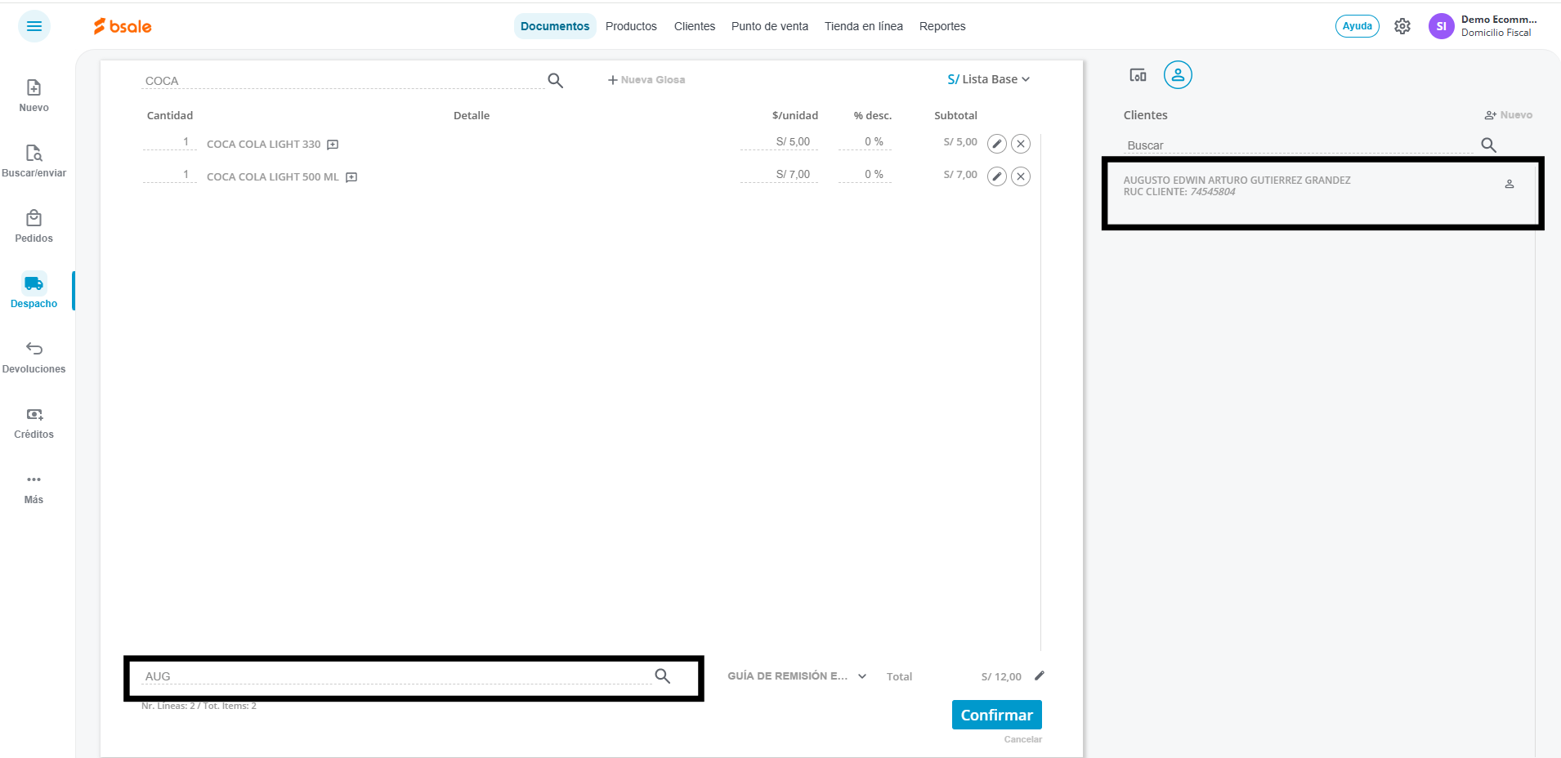Open Reportes menu
1561x758 pixels.
point(942,26)
